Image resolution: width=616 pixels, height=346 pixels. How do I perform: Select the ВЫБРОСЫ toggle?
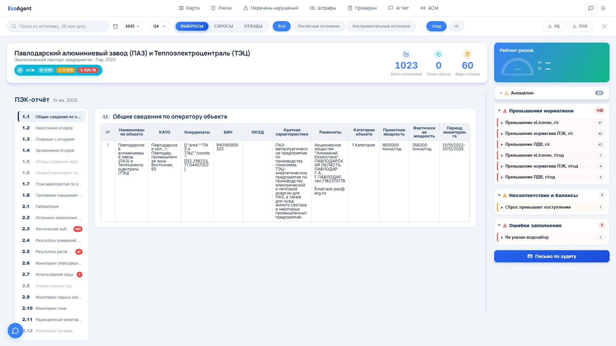[192, 26]
